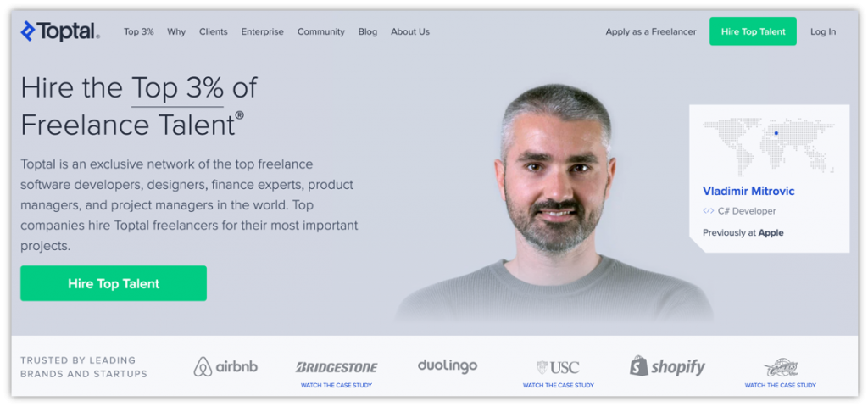Visit the Community section
Image resolution: width=868 pixels, height=407 pixels.
[321, 31]
